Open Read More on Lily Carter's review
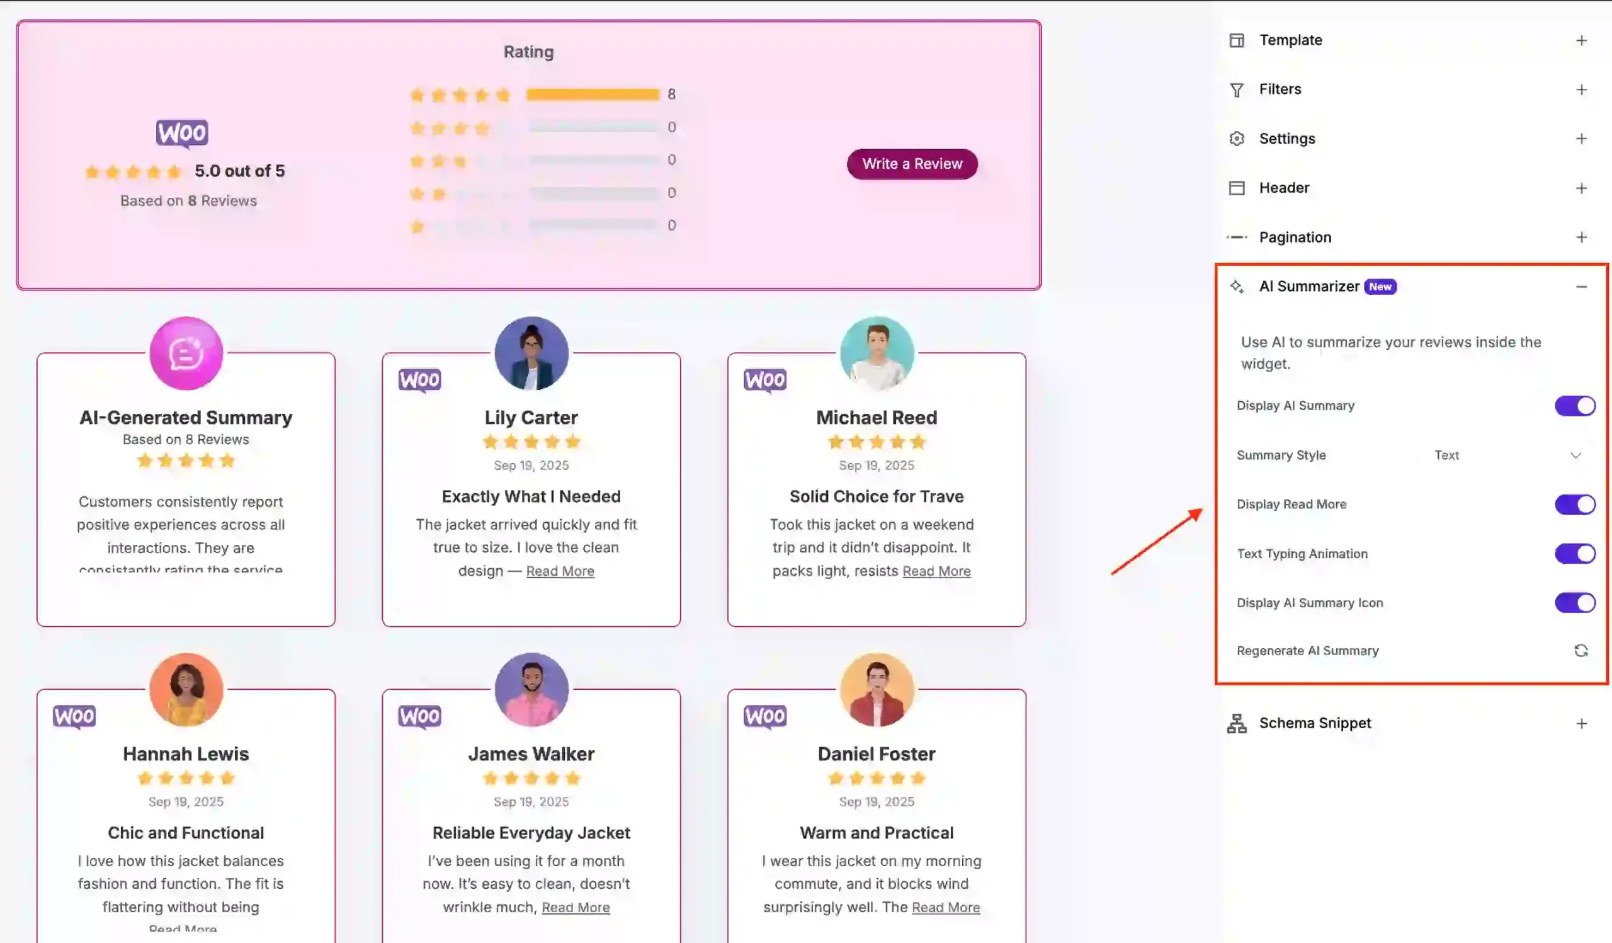The width and height of the screenshot is (1612, 943). 560,571
